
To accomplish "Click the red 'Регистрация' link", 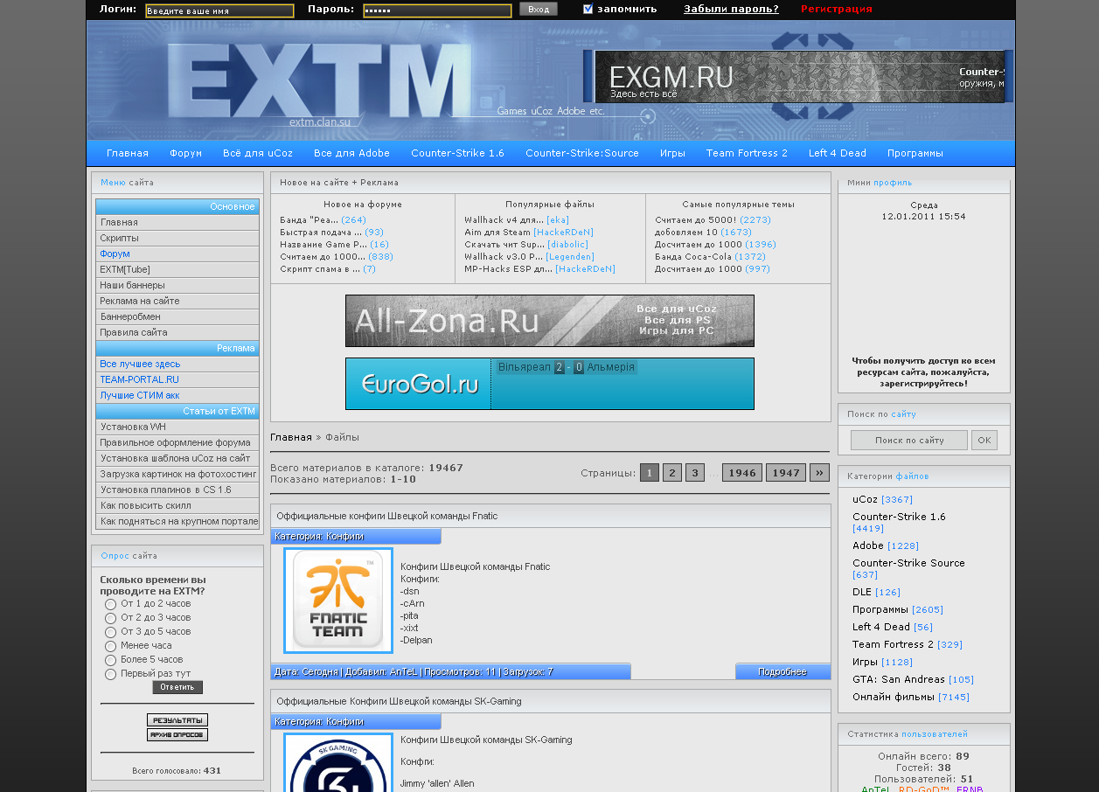I will click(x=837, y=9).
